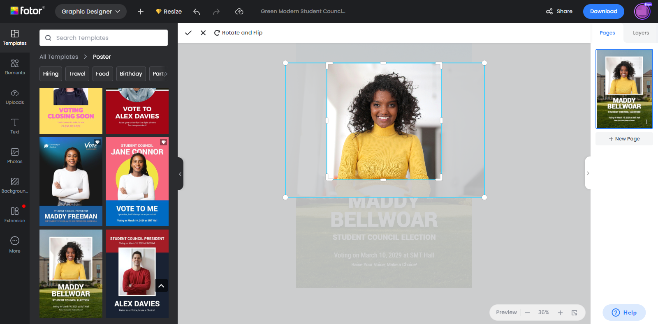Open the Uploads panel
The image size is (658, 324).
point(15,96)
